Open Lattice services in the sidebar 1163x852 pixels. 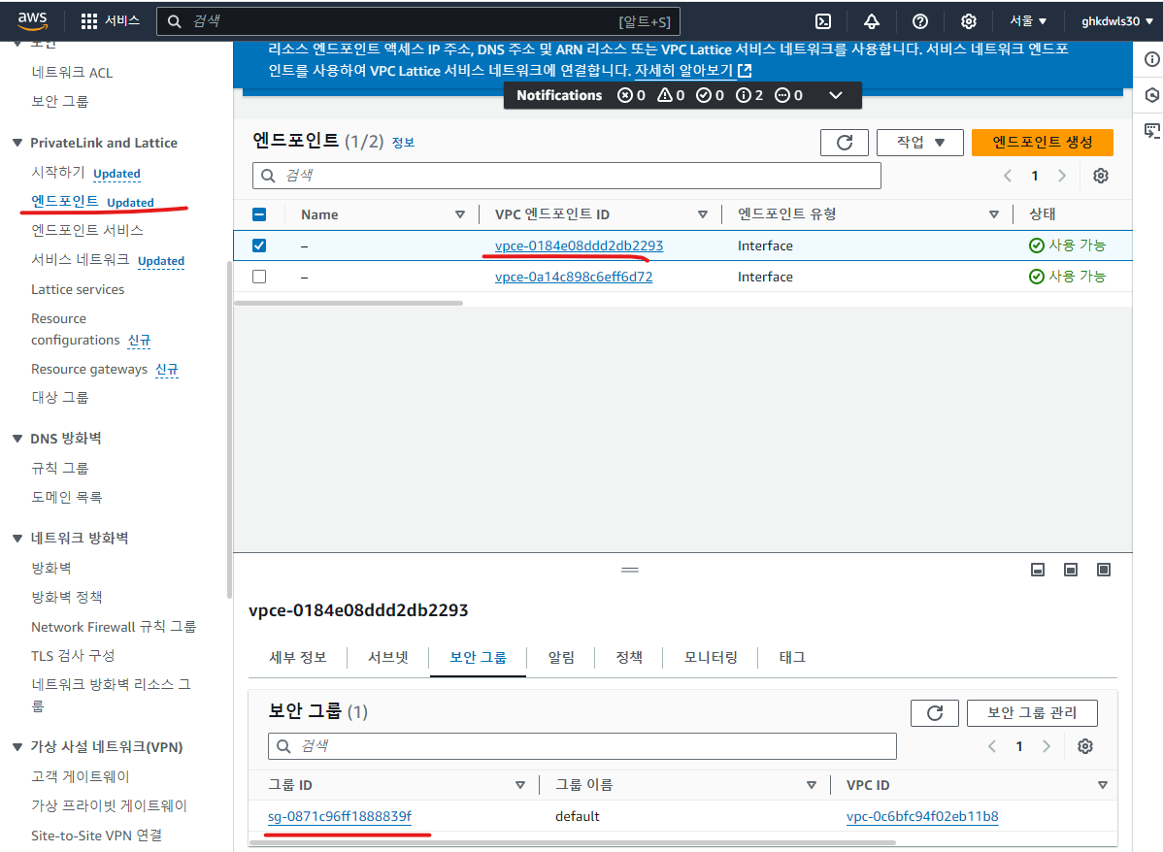(78, 289)
